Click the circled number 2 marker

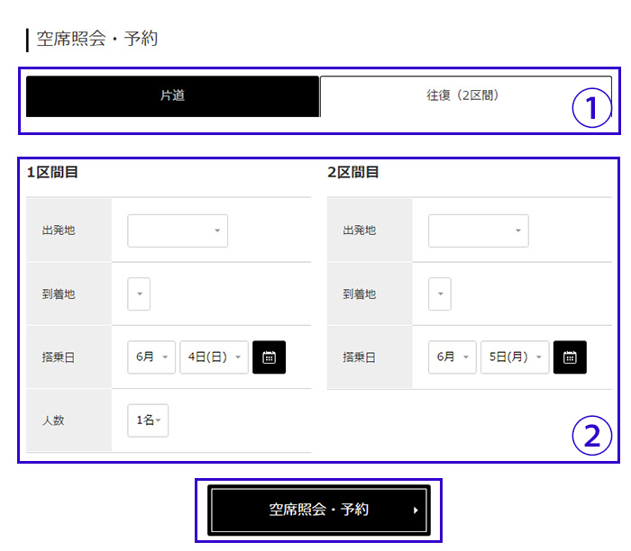[591, 437]
